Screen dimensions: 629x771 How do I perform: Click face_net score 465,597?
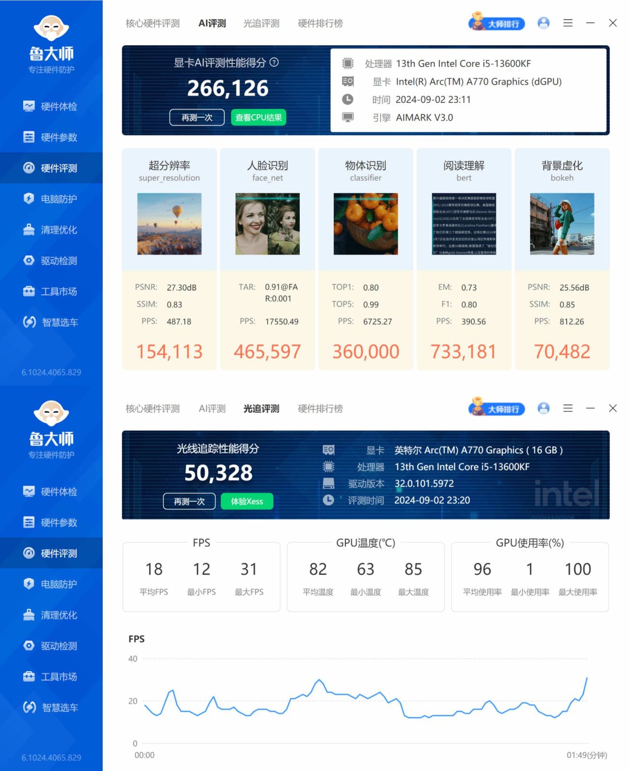click(267, 352)
